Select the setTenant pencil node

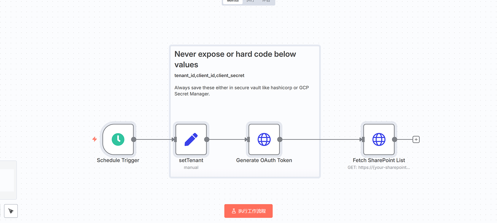191,139
